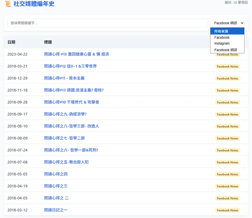Open 閱讀日記之一 link
The height and width of the screenshot is (218, 252).
(56, 210)
